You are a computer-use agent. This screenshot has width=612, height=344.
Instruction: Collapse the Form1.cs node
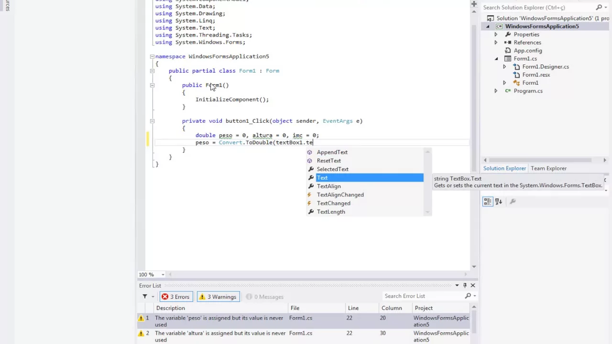click(x=496, y=59)
